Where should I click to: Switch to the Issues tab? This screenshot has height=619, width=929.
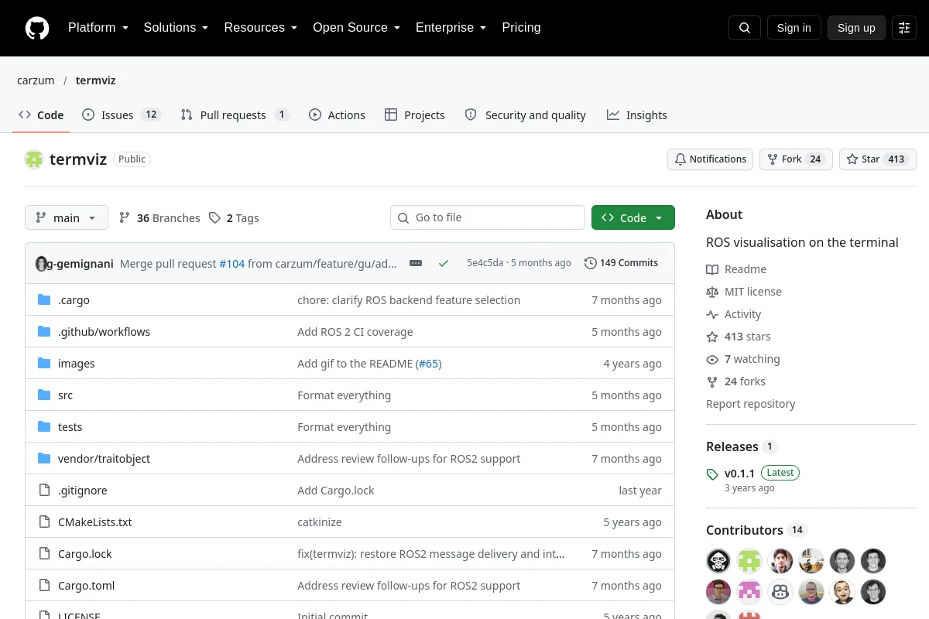tap(121, 115)
